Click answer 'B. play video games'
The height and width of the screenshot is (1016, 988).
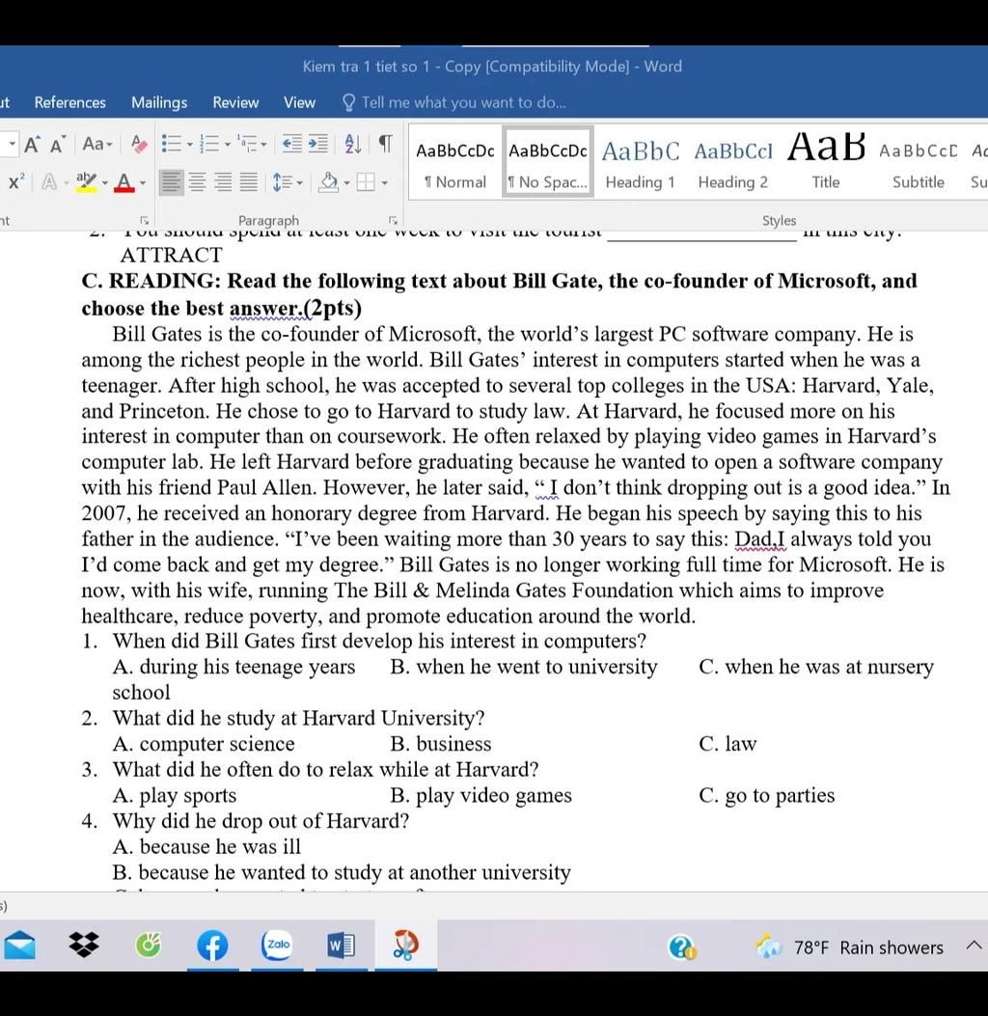(x=480, y=796)
